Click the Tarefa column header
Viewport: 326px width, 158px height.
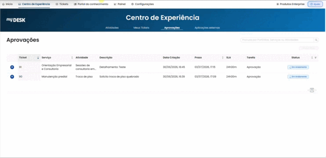(x=251, y=58)
